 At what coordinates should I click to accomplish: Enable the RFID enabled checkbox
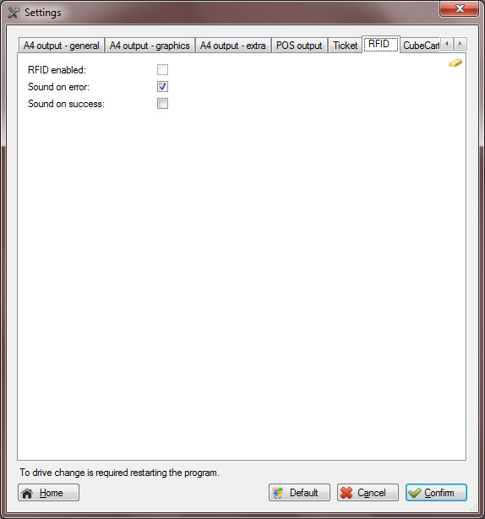tap(162, 70)
